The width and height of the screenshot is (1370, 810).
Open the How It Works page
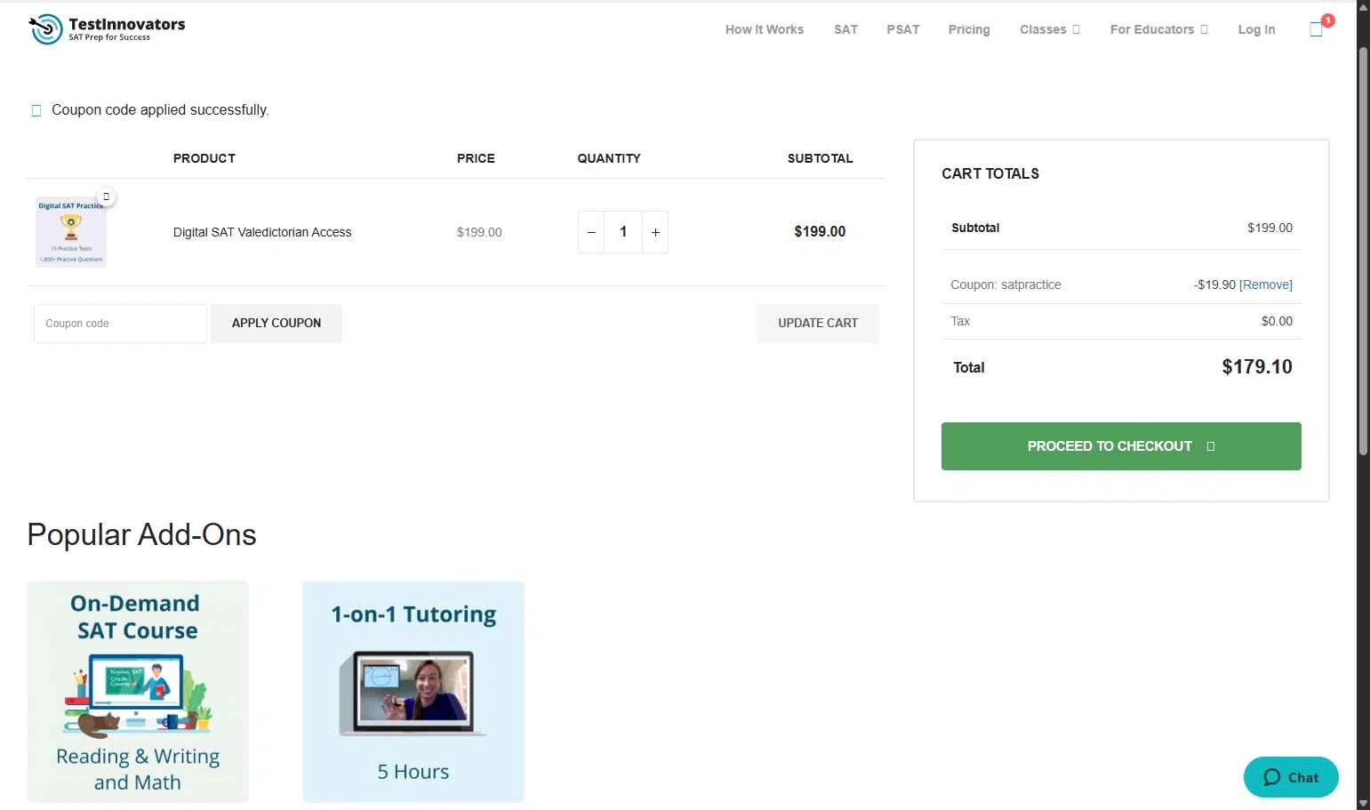pyautogui.click(x=765, y=29)
